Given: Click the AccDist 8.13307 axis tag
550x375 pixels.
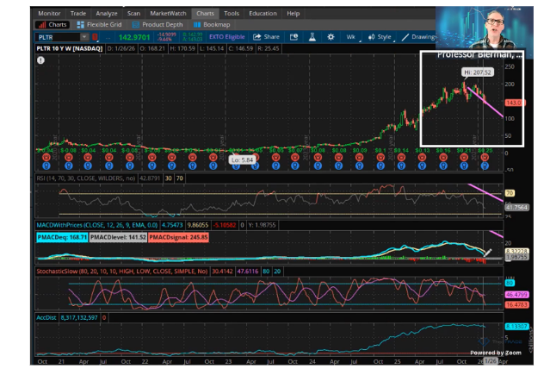Looking at the screenshot, I should point(517,327).
